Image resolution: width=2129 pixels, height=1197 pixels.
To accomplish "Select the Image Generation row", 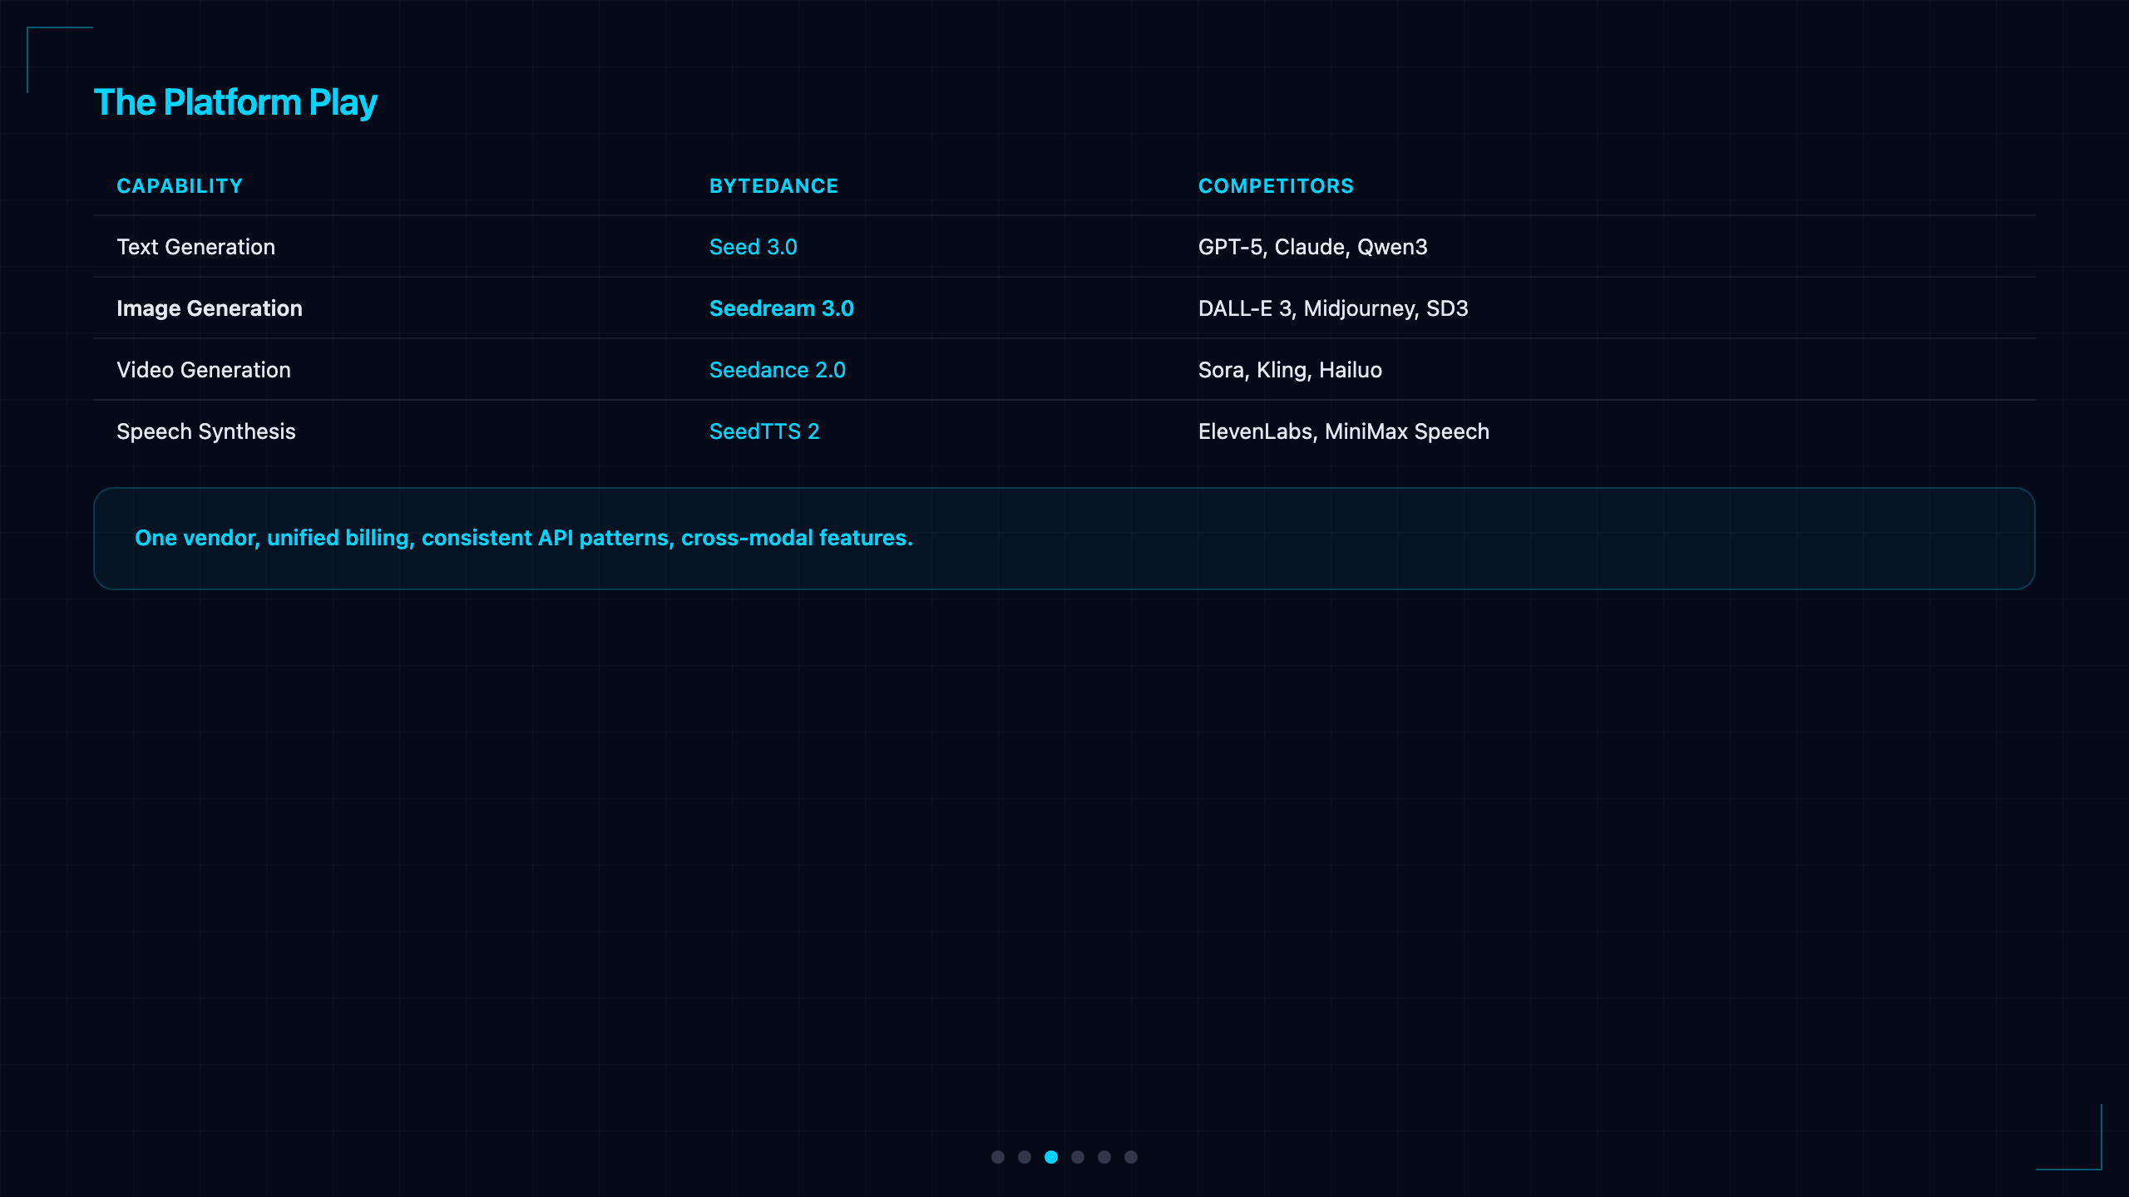I will click(1064, 308).
